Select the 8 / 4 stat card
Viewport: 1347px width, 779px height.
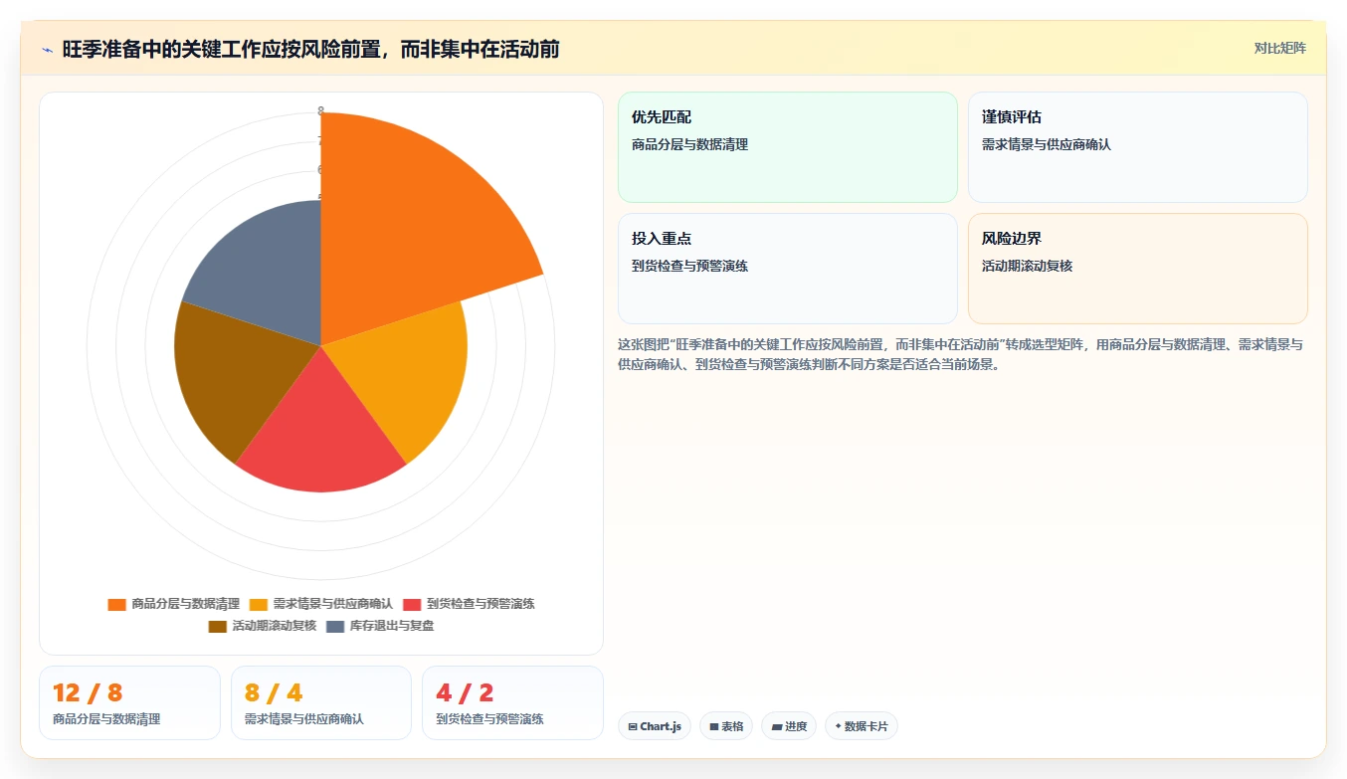(321, 703)
